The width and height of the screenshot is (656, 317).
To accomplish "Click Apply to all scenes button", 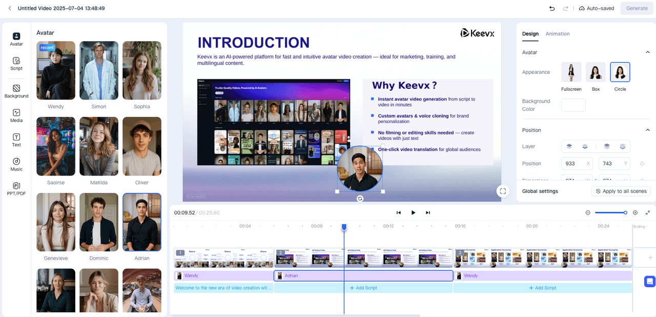I will coord(621,191).
